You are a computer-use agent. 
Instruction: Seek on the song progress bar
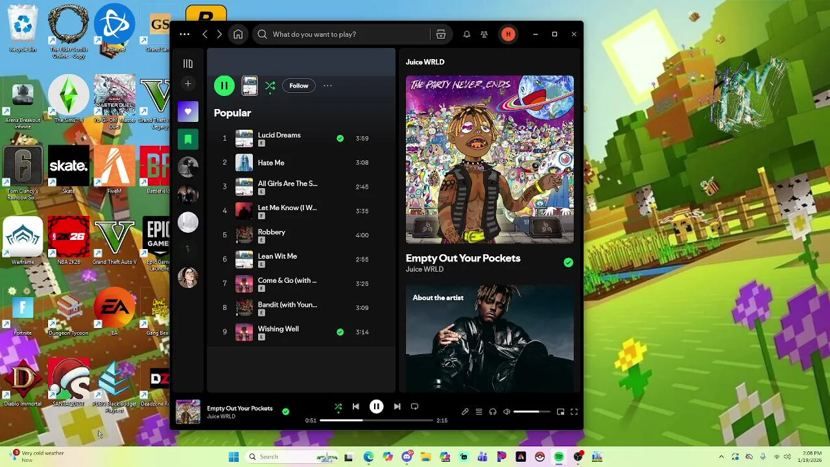(376, 420)
